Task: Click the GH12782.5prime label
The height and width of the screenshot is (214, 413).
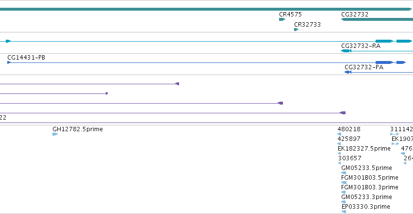Action: [x=78, y=129]
